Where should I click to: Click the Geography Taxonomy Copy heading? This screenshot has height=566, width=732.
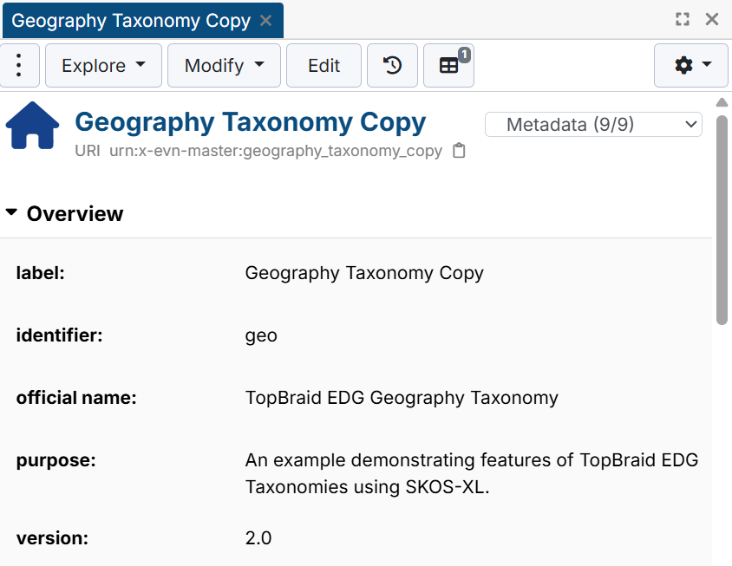tap(251, 122)
